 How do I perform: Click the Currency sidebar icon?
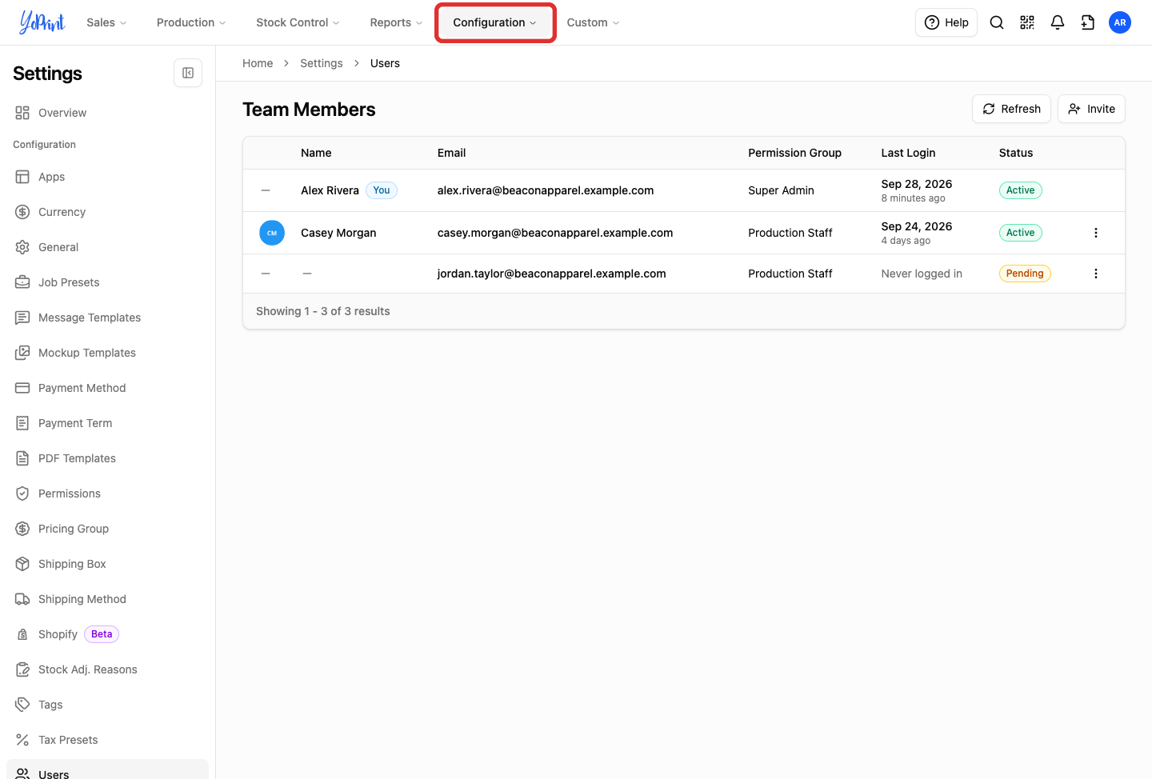point(22,212)
